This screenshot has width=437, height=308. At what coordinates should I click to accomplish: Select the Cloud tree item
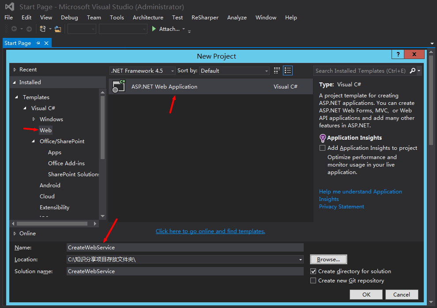[x=47, y=197]
